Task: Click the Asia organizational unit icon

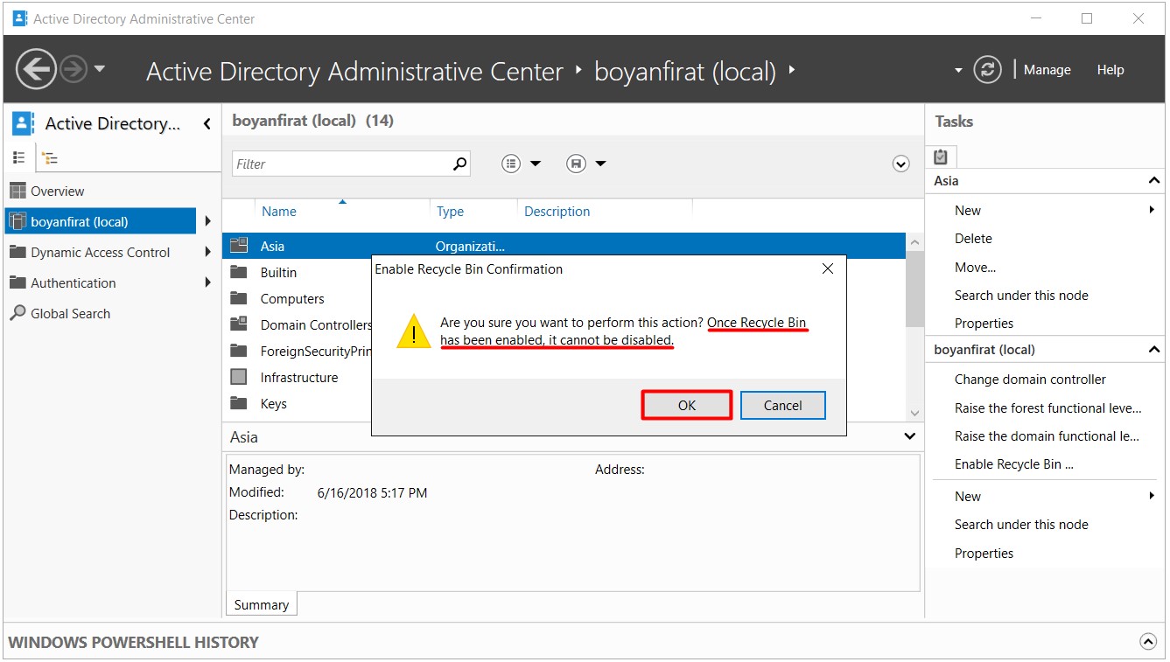Action: coord(239,246)
